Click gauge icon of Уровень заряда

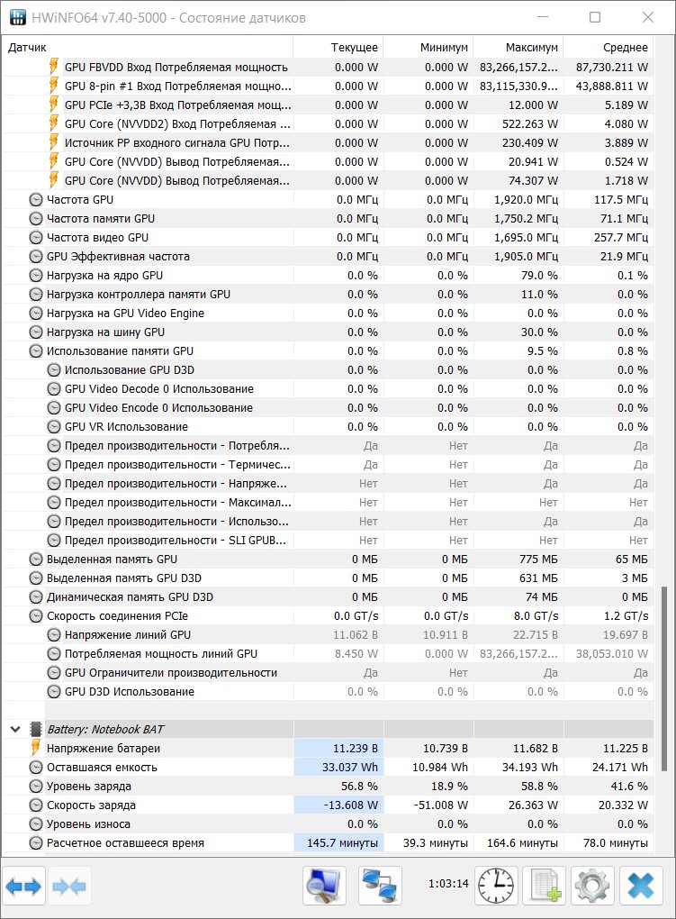point(36,786)
